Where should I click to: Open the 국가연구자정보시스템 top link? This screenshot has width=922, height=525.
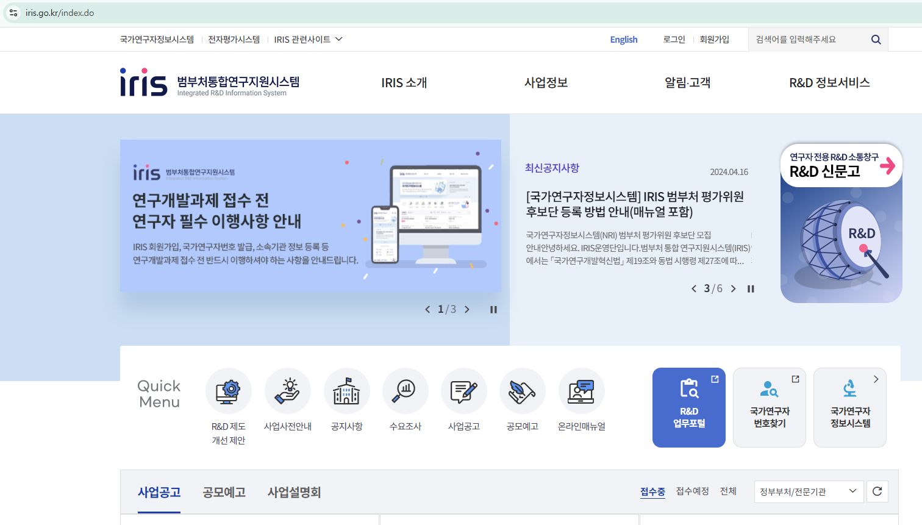pos(157,40)
